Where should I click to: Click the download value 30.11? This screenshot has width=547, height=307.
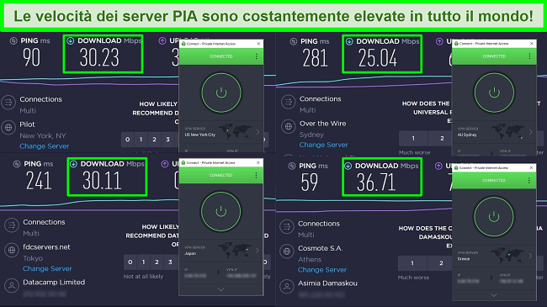102,181
